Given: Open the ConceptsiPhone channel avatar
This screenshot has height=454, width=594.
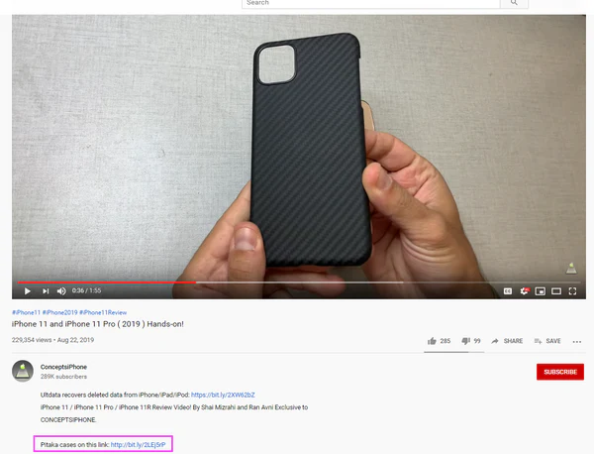Looking at the screenshot, I should tap(23, 371).
